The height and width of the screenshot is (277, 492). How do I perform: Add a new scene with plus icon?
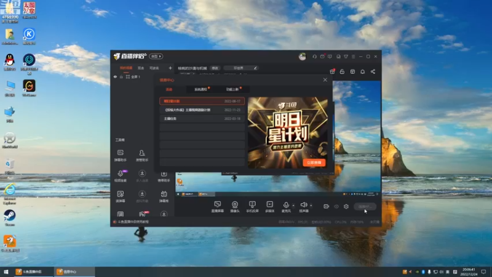pos(170,68)
